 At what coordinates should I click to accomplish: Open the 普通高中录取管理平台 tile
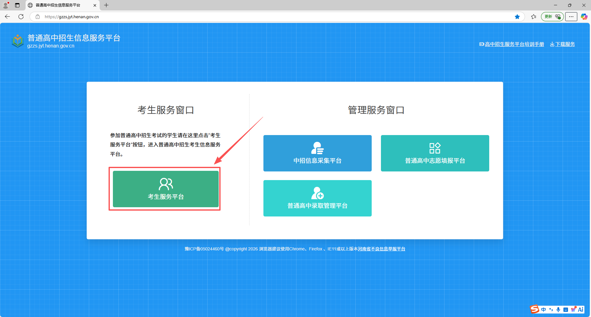(317, 198)
